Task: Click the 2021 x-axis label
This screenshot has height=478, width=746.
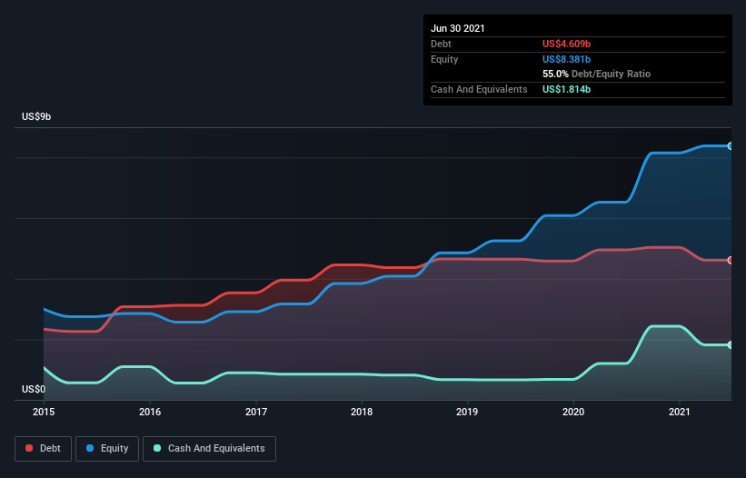Action: 680,412
